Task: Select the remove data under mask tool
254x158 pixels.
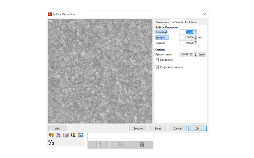Action: click(x=65, y=135)
